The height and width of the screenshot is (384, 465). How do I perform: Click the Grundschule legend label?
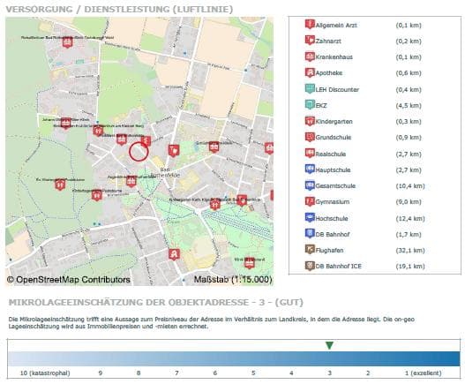coord(333,138)
